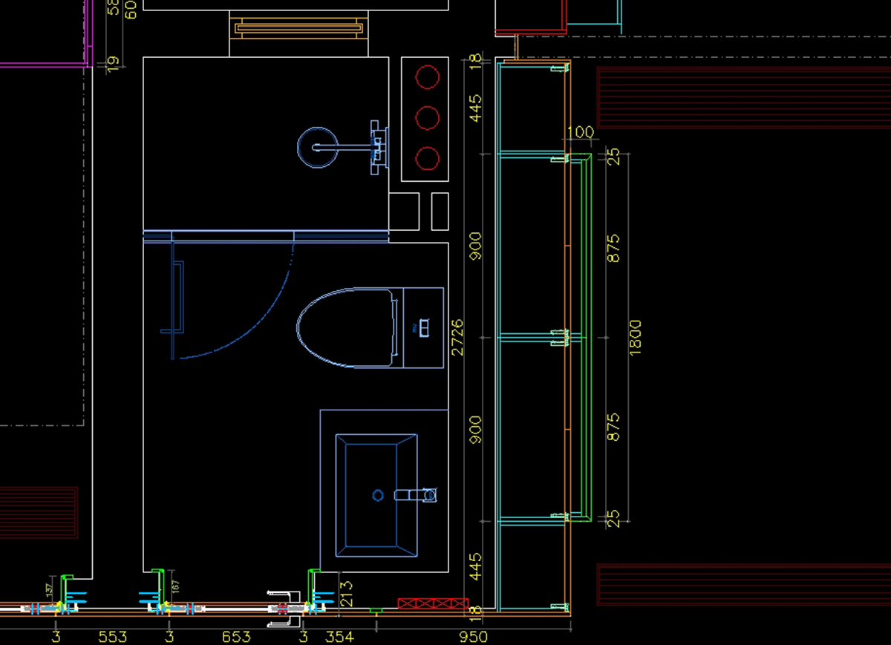The image size is (891, 645).
Task: Click the 653 dimension text
Action: coord(236,636)
